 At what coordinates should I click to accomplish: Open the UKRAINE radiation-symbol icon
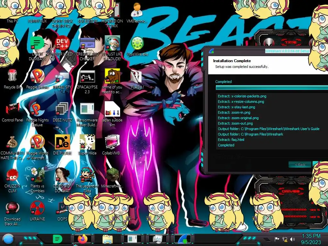tap(37, 211)
